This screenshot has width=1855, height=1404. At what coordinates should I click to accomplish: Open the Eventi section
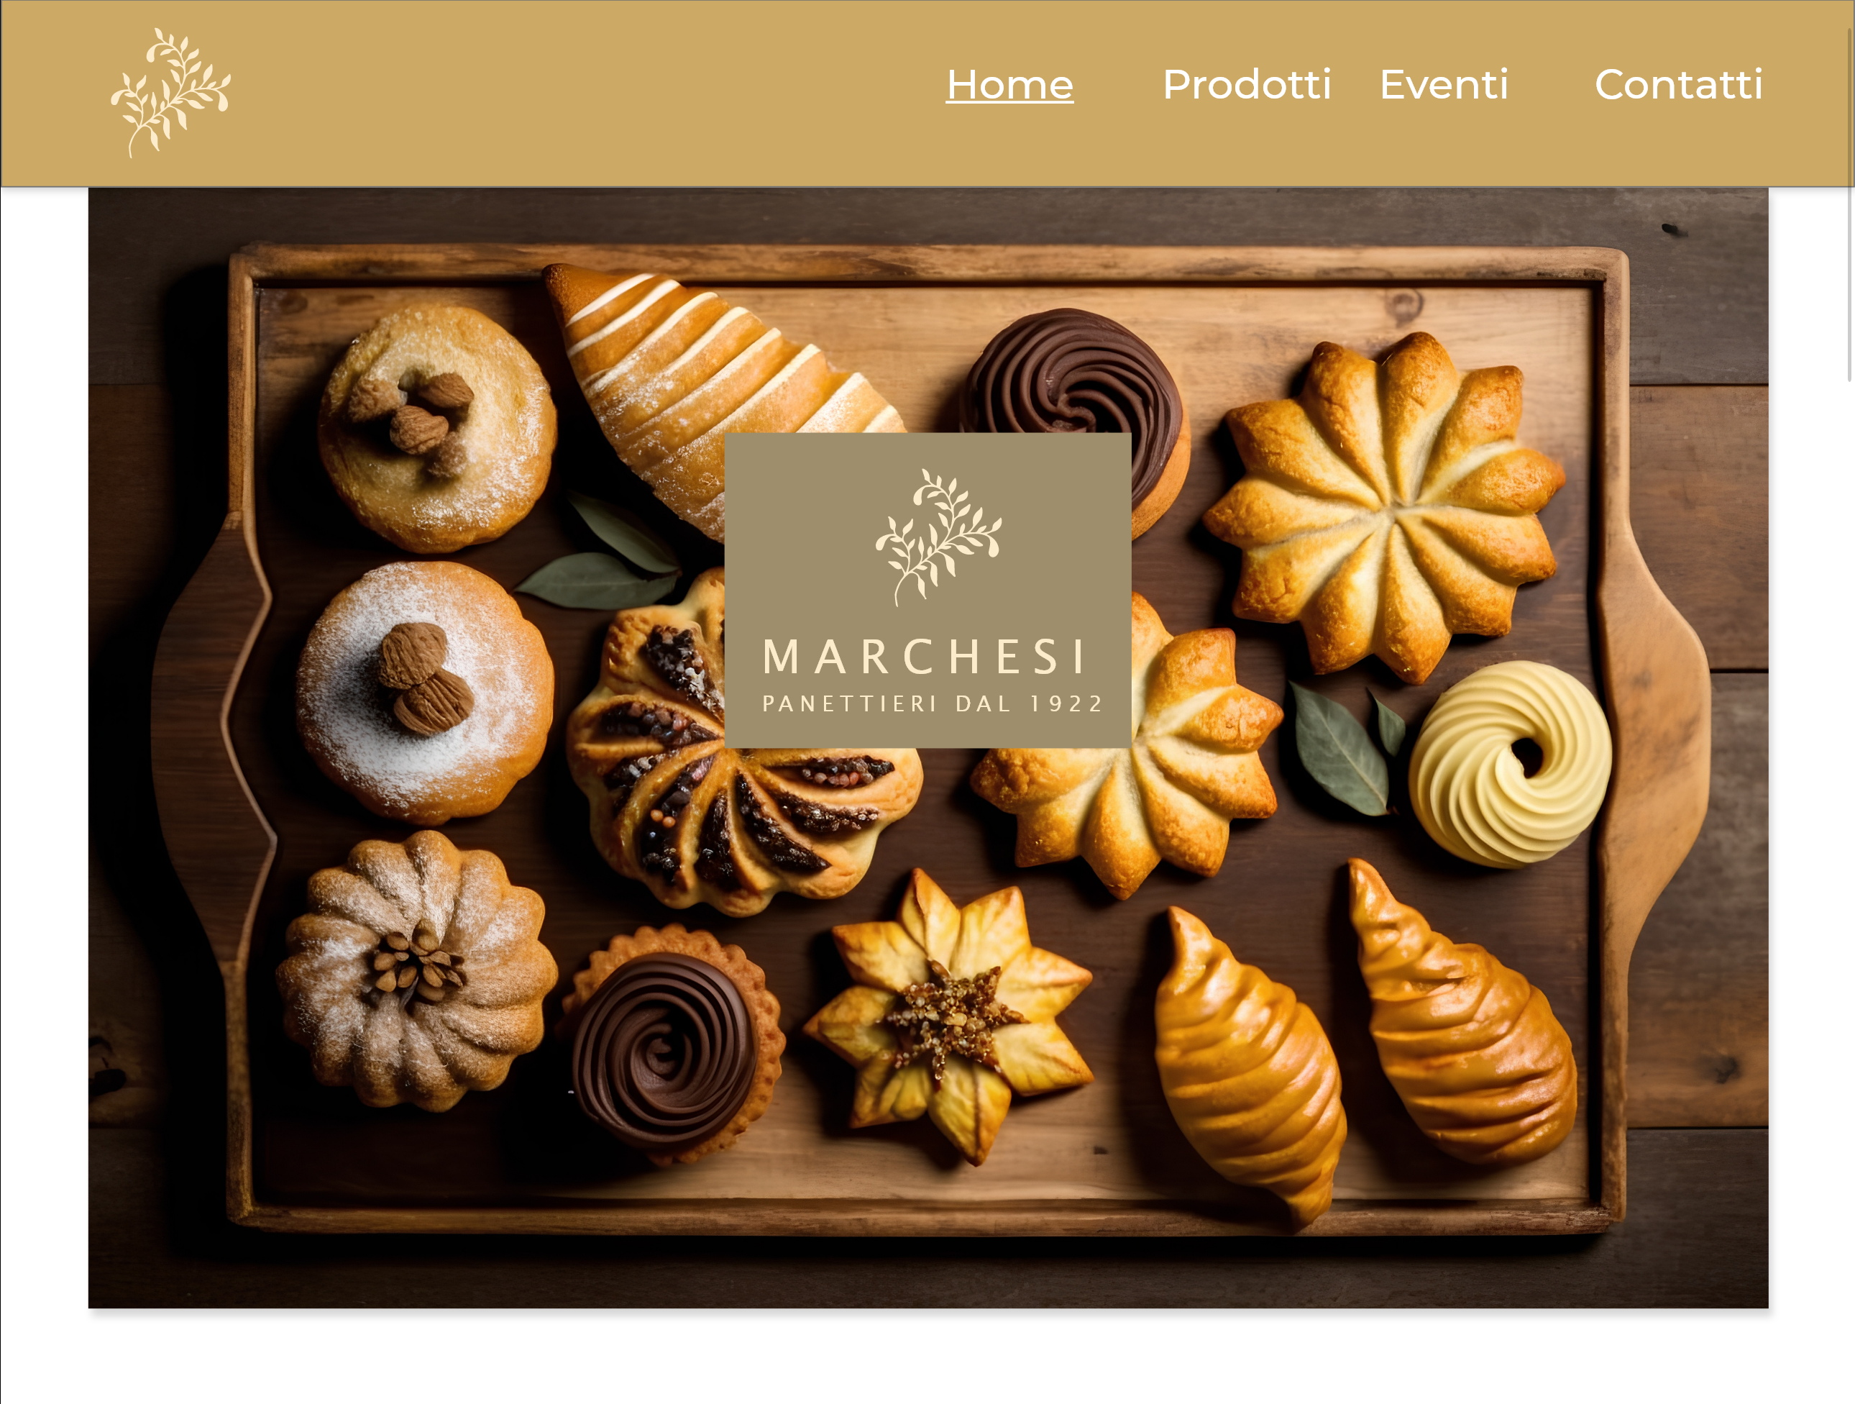point(1444,85)
